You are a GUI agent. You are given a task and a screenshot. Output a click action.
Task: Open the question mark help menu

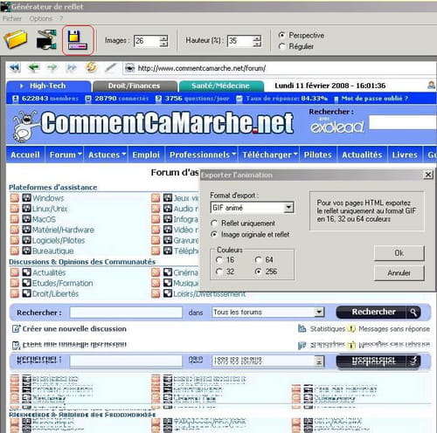coord(61,18)
